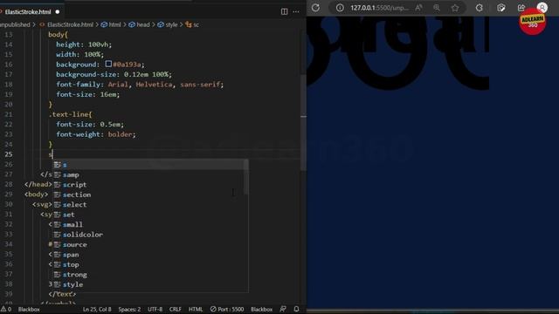Click the '.text-line{' selector line
Image resolution: width=559 pixels, height=314 pixels.
tap(70, 114)
